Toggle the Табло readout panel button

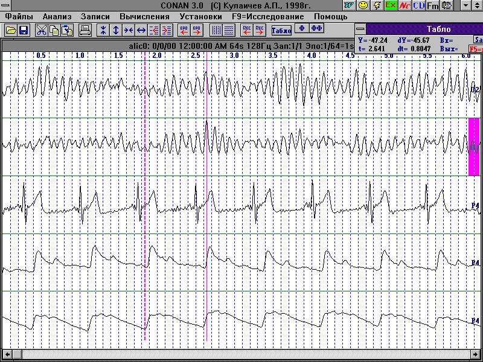281,30
